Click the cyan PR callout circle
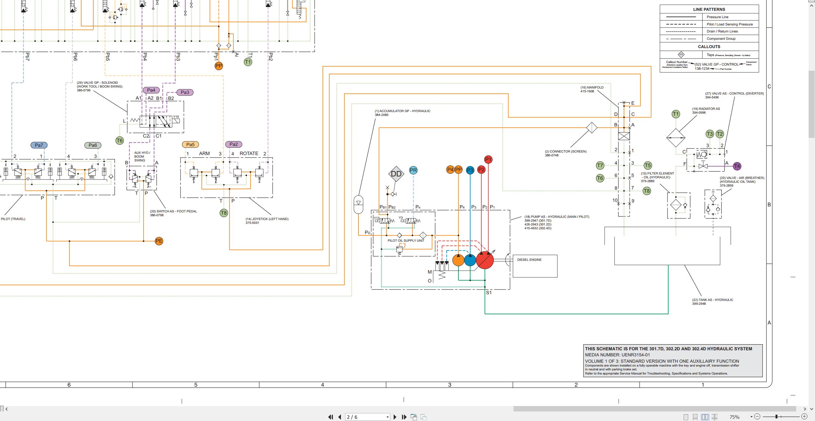Viewport: 815px width, 421px height. coord(413,170)
